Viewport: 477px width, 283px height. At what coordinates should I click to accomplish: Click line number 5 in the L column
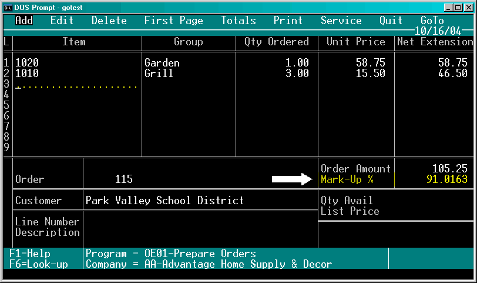pyautogui.click(x=6, y=105)
